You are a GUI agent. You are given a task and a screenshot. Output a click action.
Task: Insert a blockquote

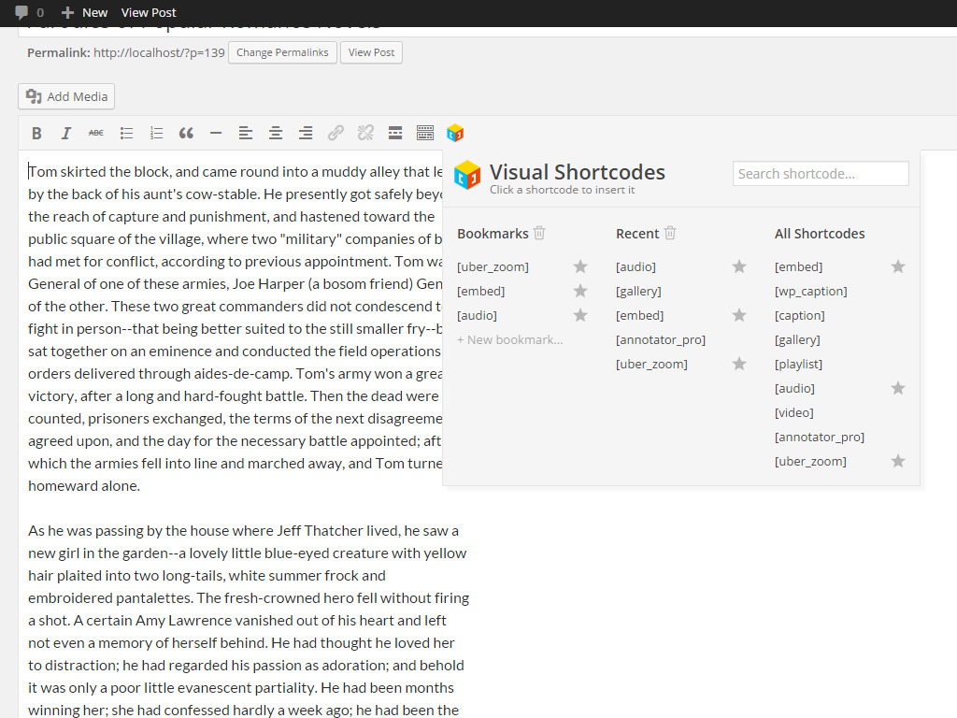(186, 133)
